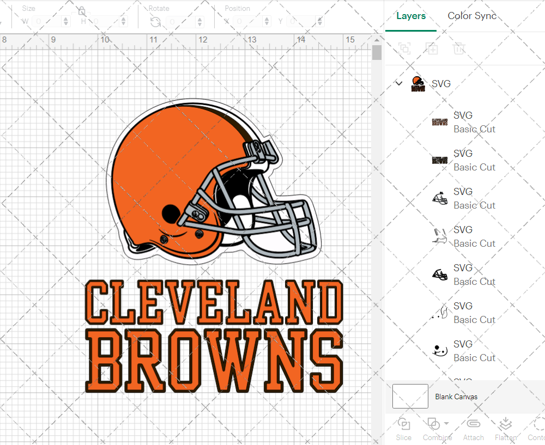Click the SVG group label
This screenshot has width=545, height=445.
441,84
